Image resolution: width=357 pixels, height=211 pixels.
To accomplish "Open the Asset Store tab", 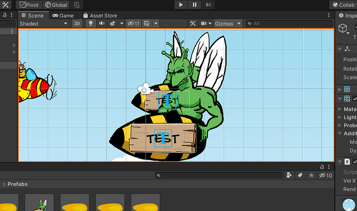I will (100, 16).
